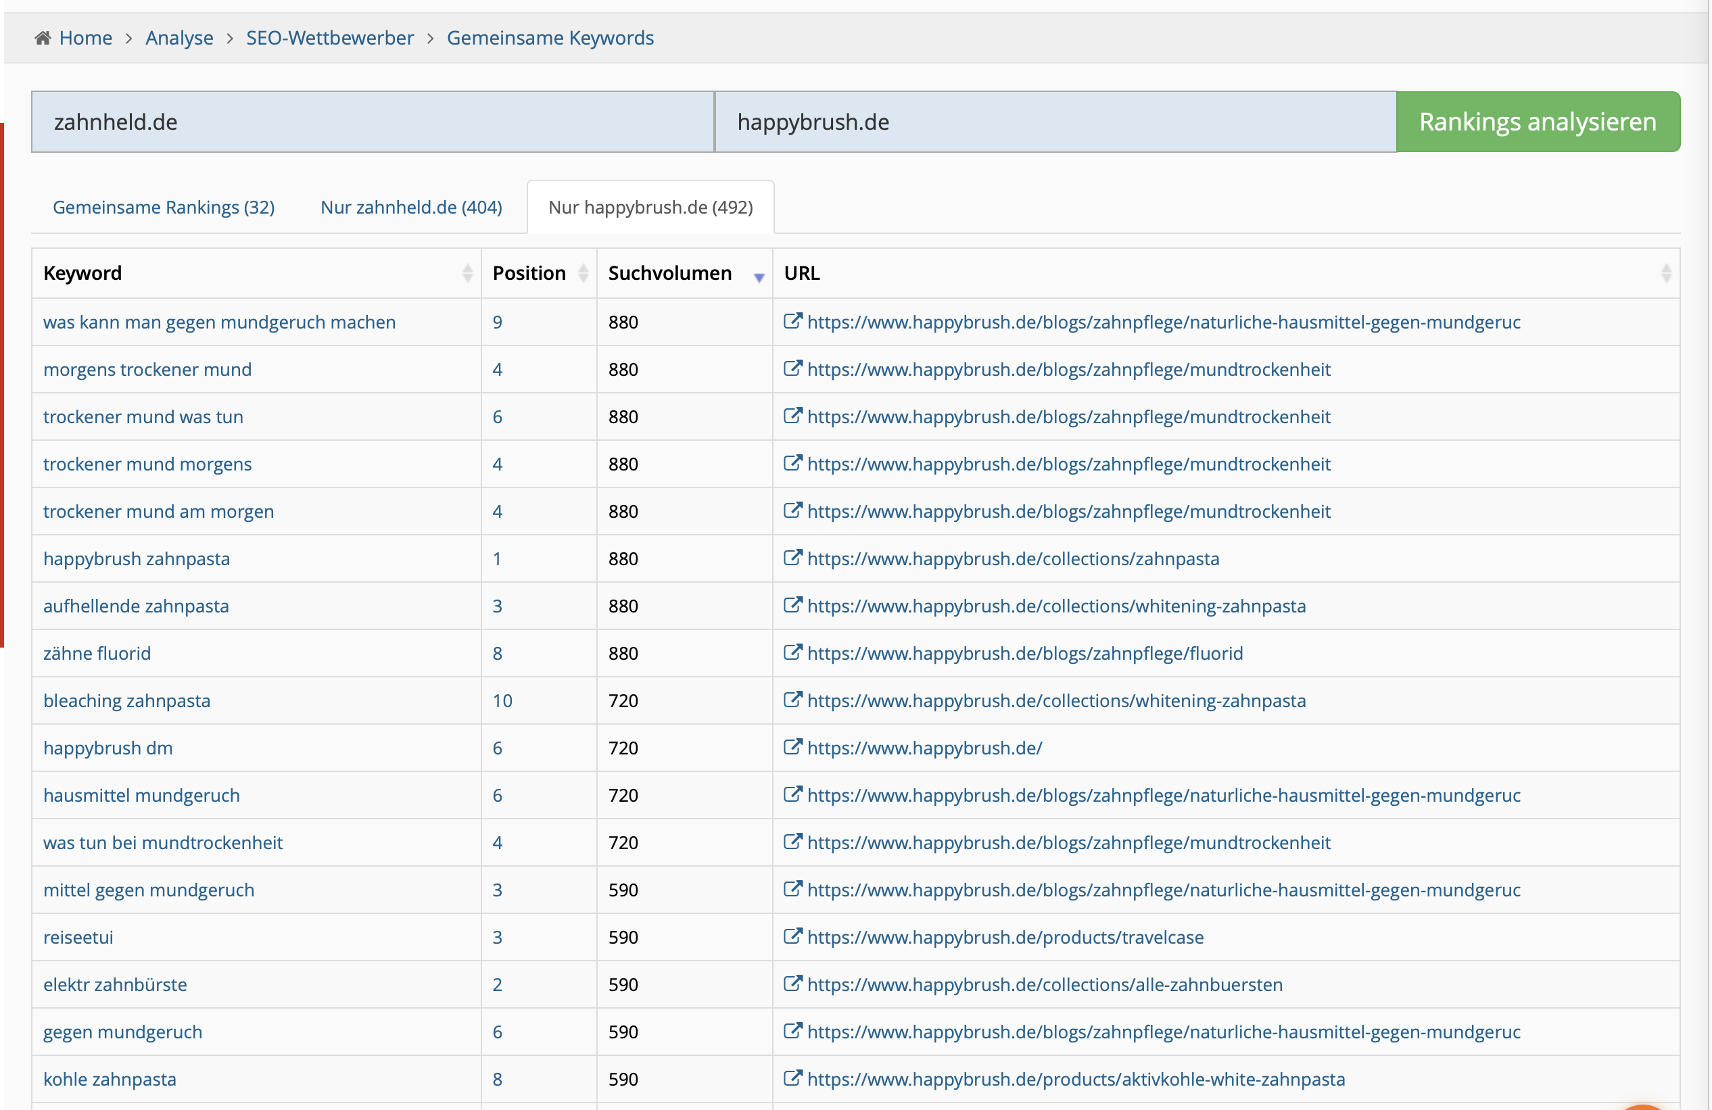Open keyword 'happybrush dm'
The width and height of the screenshot is (1712, 1110).
108,748
